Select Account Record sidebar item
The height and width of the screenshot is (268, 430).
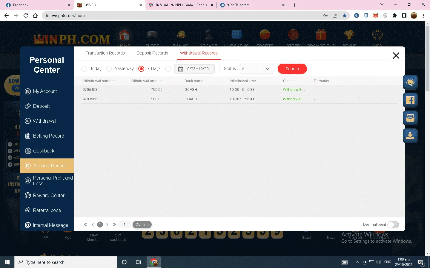point(47,166)
